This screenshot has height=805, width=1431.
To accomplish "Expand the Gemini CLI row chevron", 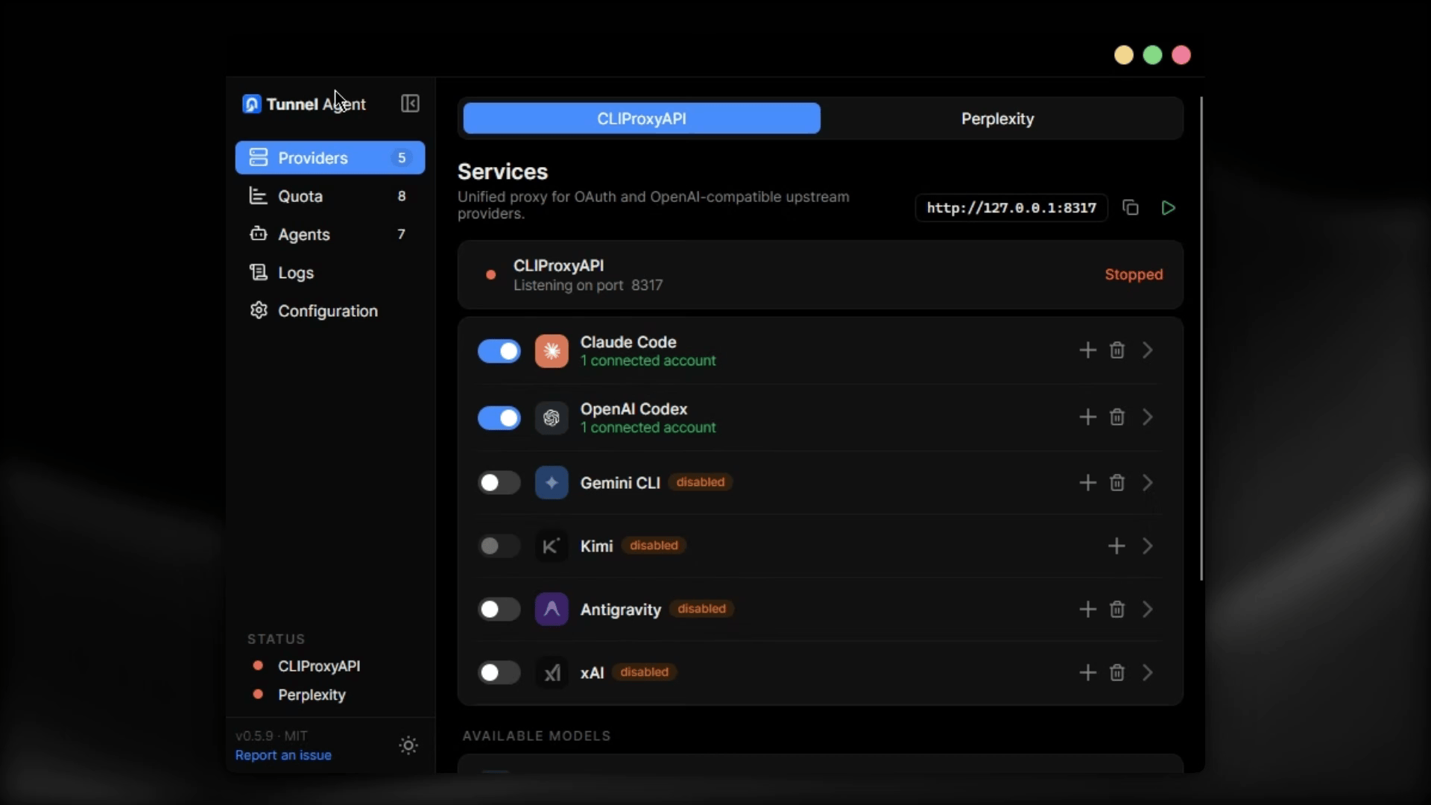I will coord(1148,483).
